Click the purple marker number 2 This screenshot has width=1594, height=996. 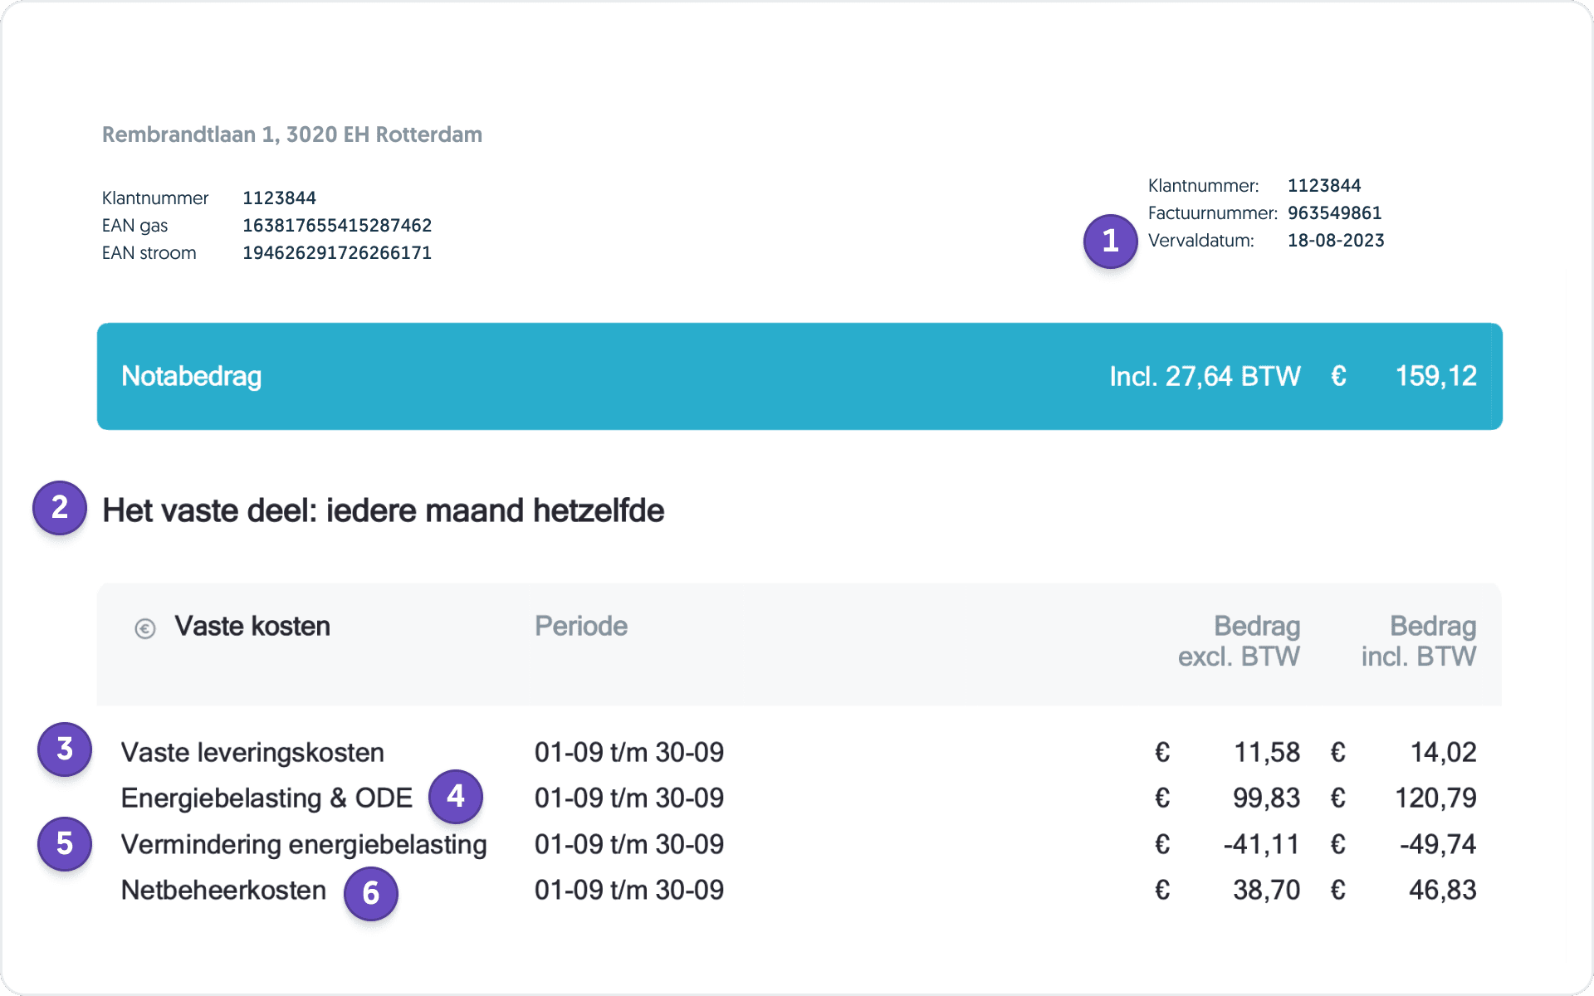tap(60, 508)
